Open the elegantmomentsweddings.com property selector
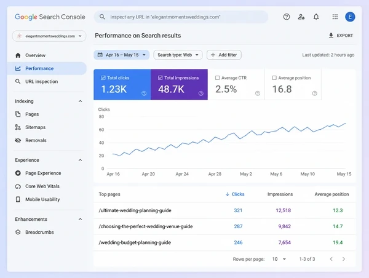 click(49, 36)
